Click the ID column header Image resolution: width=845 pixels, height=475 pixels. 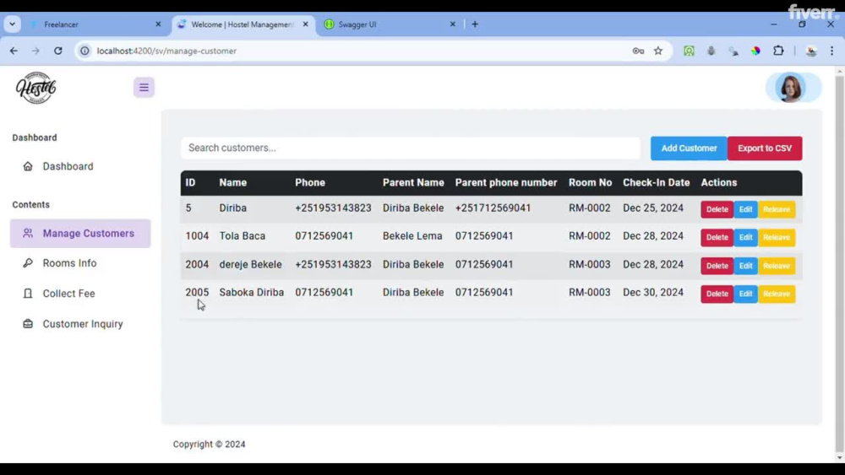190,182
